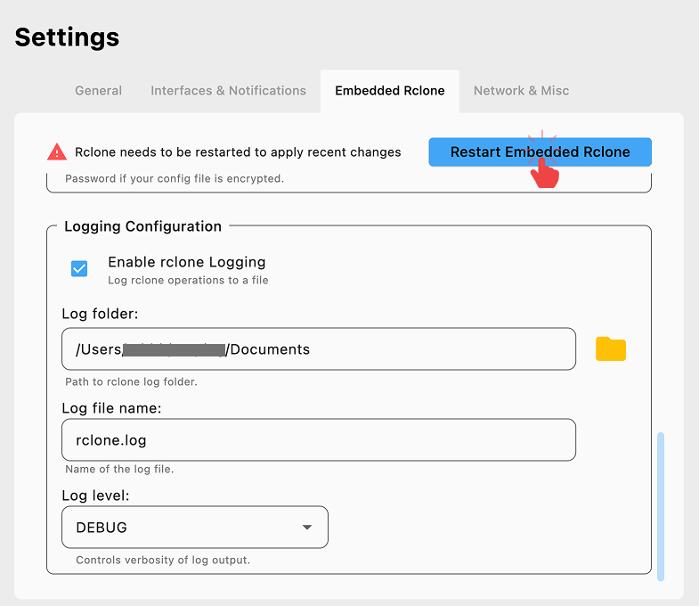Click 'Path to rclone log folder.' hint

(x=131, y=382)
